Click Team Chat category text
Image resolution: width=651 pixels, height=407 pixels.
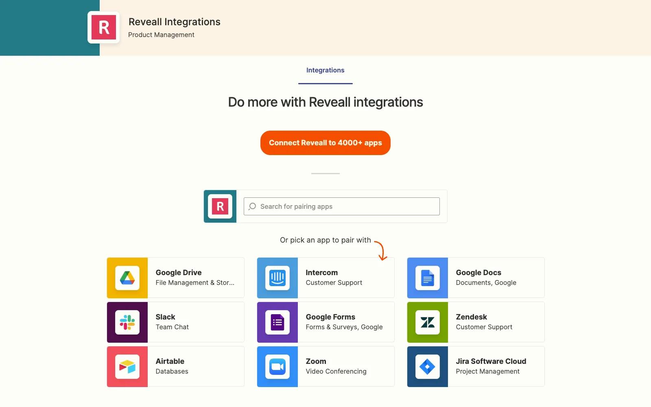click(x=172, y=327)
